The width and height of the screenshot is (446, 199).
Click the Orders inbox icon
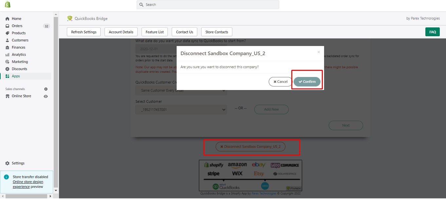coord(8,26)
